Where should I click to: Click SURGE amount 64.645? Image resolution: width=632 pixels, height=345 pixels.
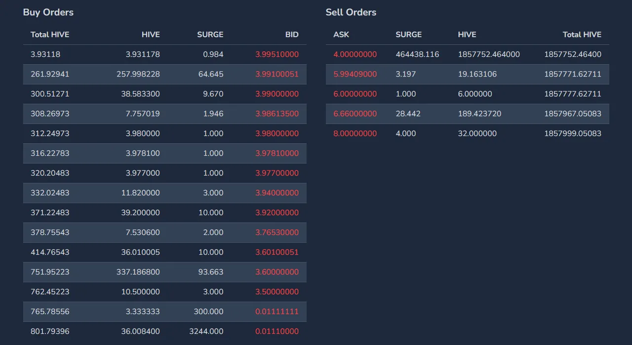[211, 74]
